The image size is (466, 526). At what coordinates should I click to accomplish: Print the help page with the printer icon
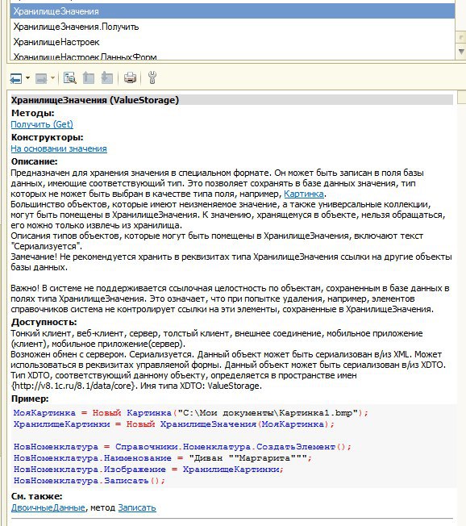[x=130, y=78]
